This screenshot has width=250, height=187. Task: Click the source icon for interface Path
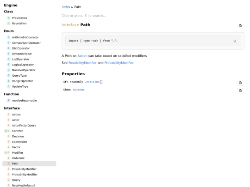click(240, 25)
